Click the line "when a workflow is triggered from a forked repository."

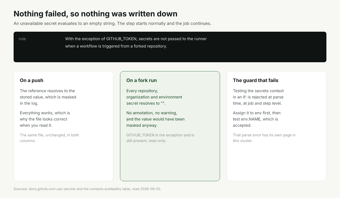point(116,46)
